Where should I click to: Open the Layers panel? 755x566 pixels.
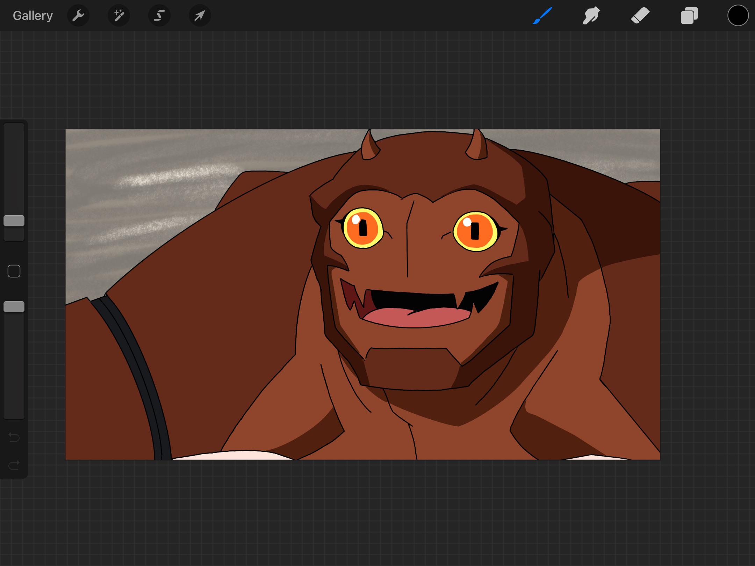[689, 16]
